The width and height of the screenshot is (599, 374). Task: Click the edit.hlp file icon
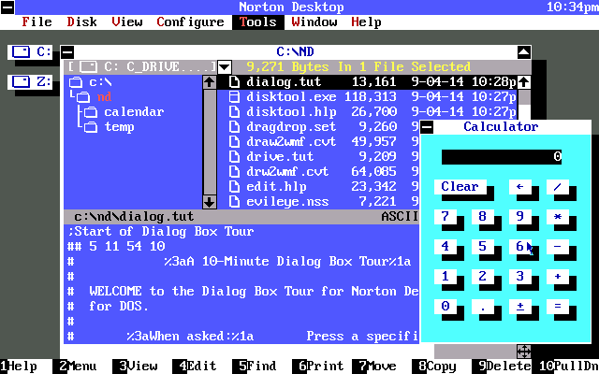234,187
